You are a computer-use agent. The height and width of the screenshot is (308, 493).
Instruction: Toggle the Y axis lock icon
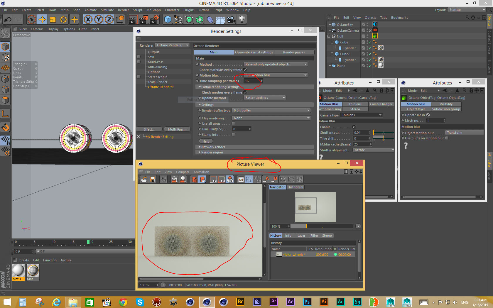(x=99, y=20)
